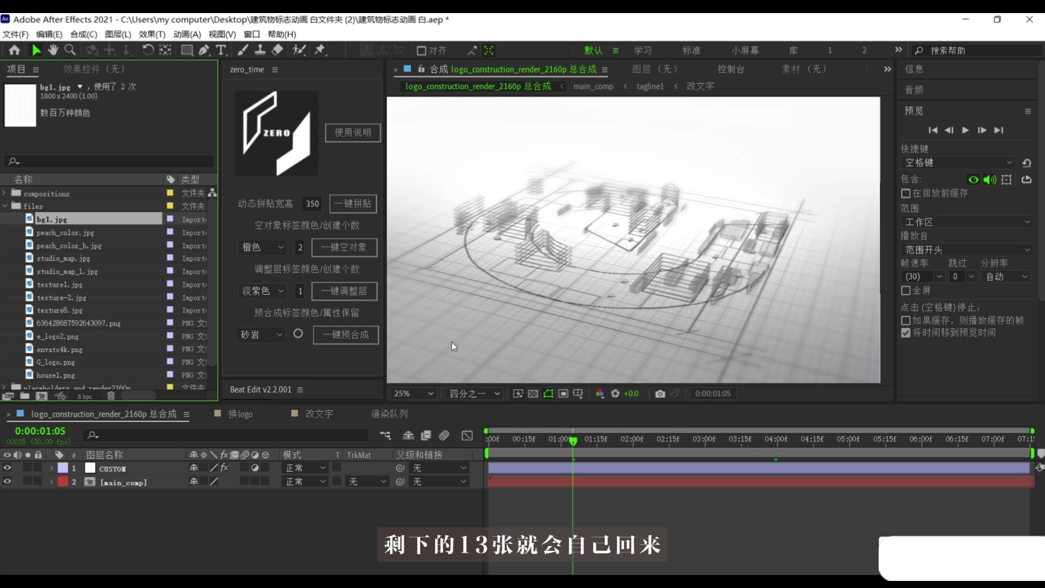Select the Pen tool in toolbar
Screen dimensions: 1045x588
point(204,50)
